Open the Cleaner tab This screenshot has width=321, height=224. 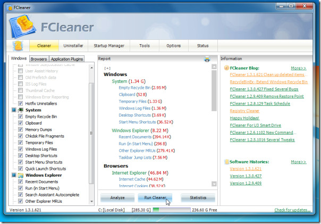pyautogui.click(x=44, y=46)
